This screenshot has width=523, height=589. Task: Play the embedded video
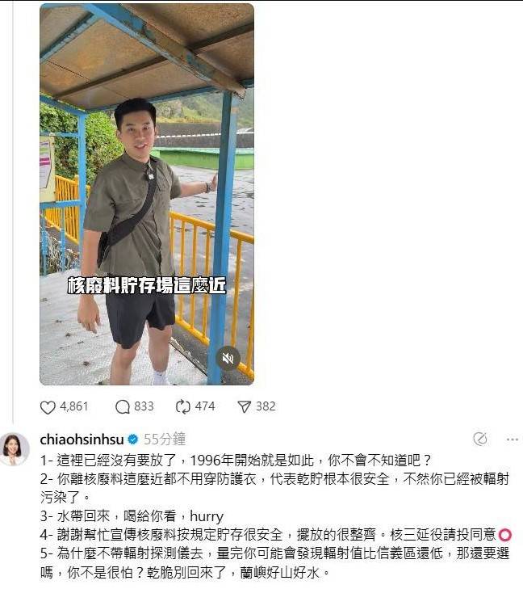(147, 194)
